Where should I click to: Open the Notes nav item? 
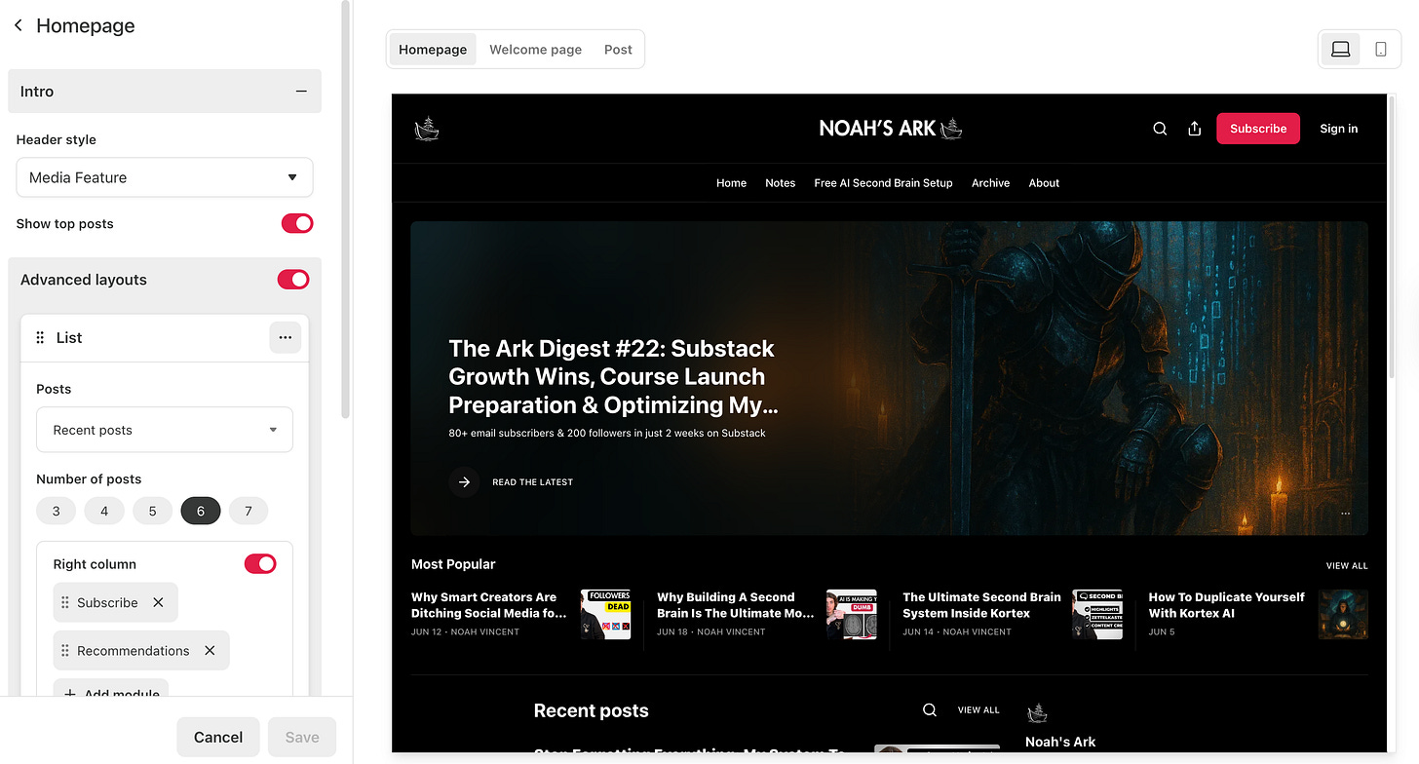[780, 183]
